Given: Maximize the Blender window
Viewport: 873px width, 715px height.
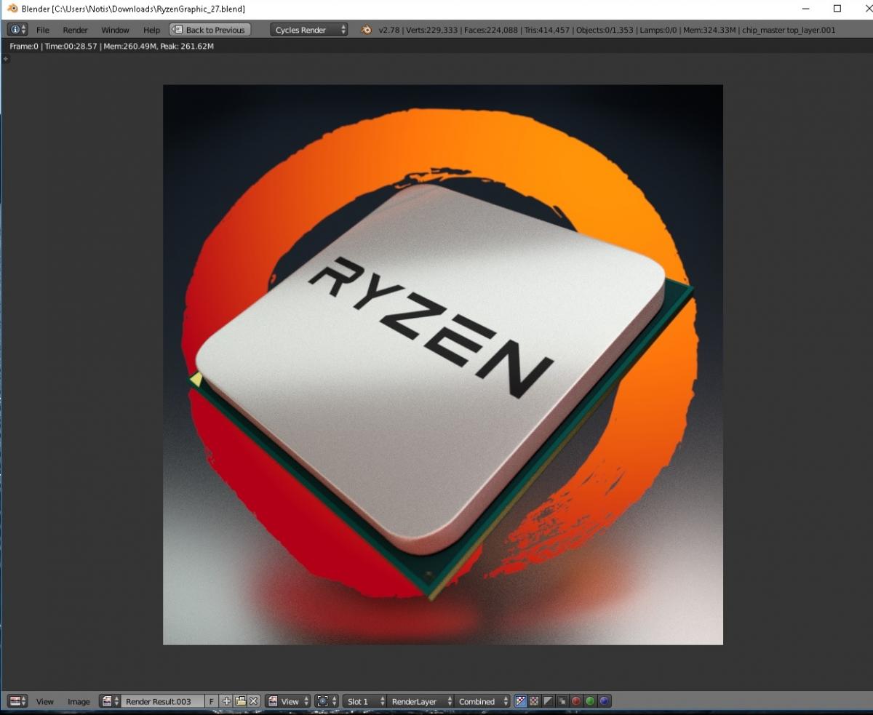Looking at the screenshot, I should pos(837,9).
